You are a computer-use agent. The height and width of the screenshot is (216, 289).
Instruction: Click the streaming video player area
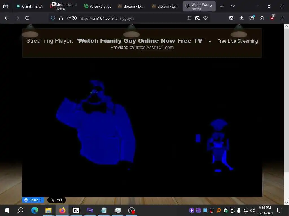pyautogui.click(x=142, y=128)
